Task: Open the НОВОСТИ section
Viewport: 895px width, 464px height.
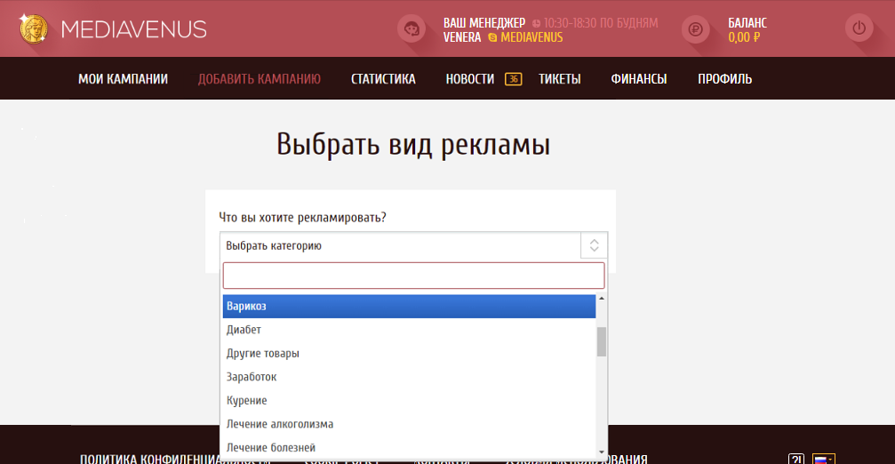Action: point(470,79)
